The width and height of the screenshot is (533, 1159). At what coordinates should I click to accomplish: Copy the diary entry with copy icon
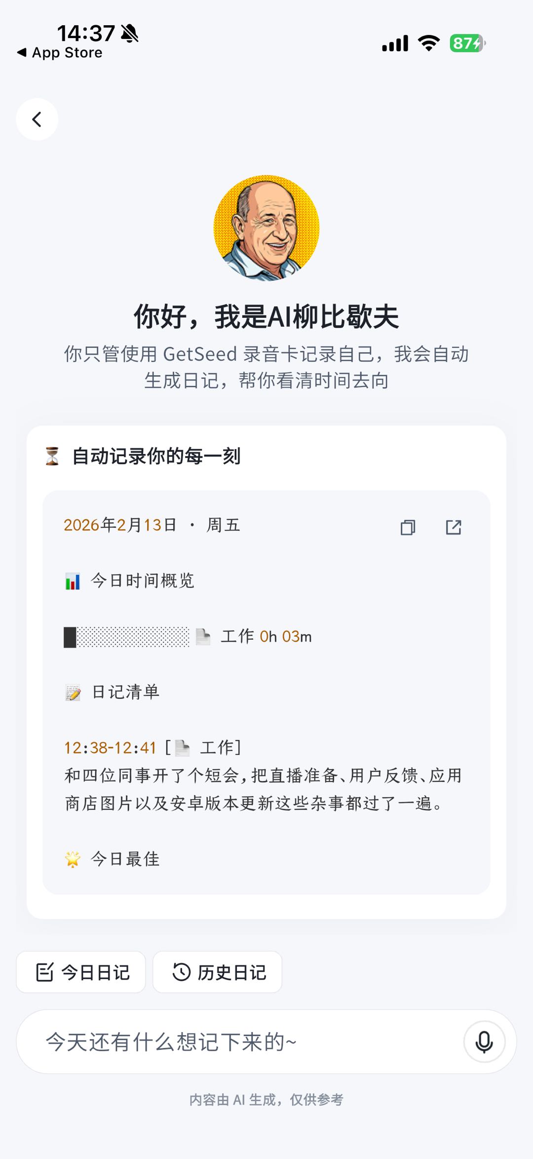pos(408,527)
